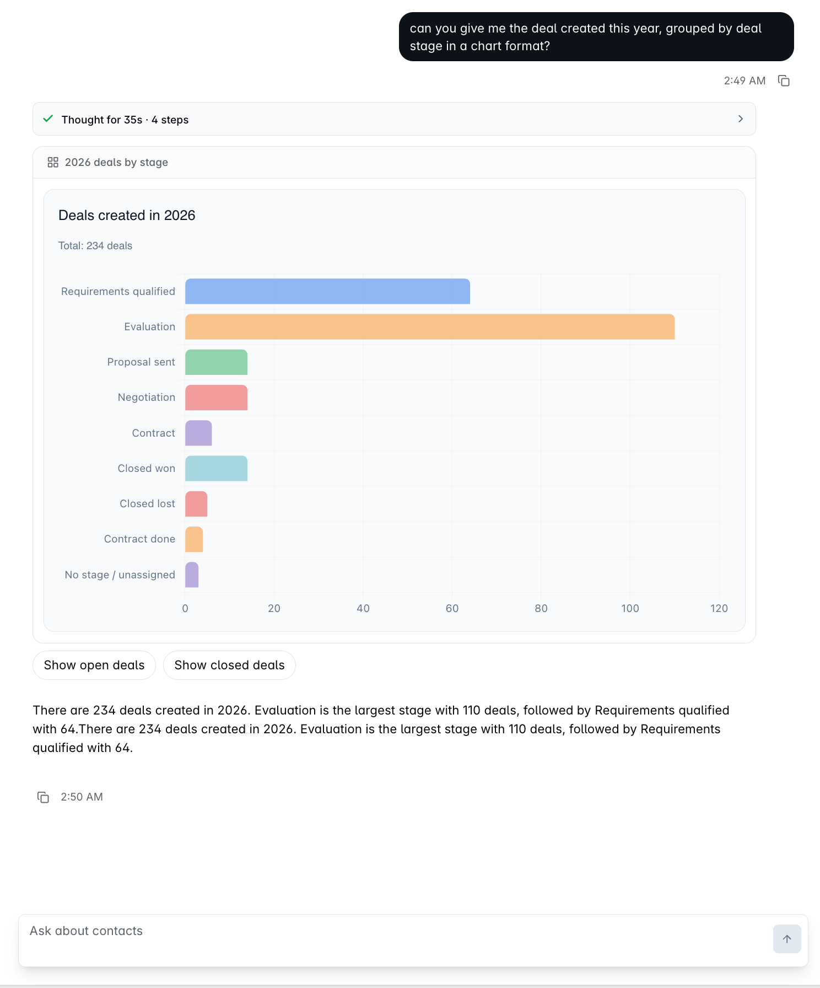Click the Contract purple bar
820x988 pixels.
coord(198,433)
